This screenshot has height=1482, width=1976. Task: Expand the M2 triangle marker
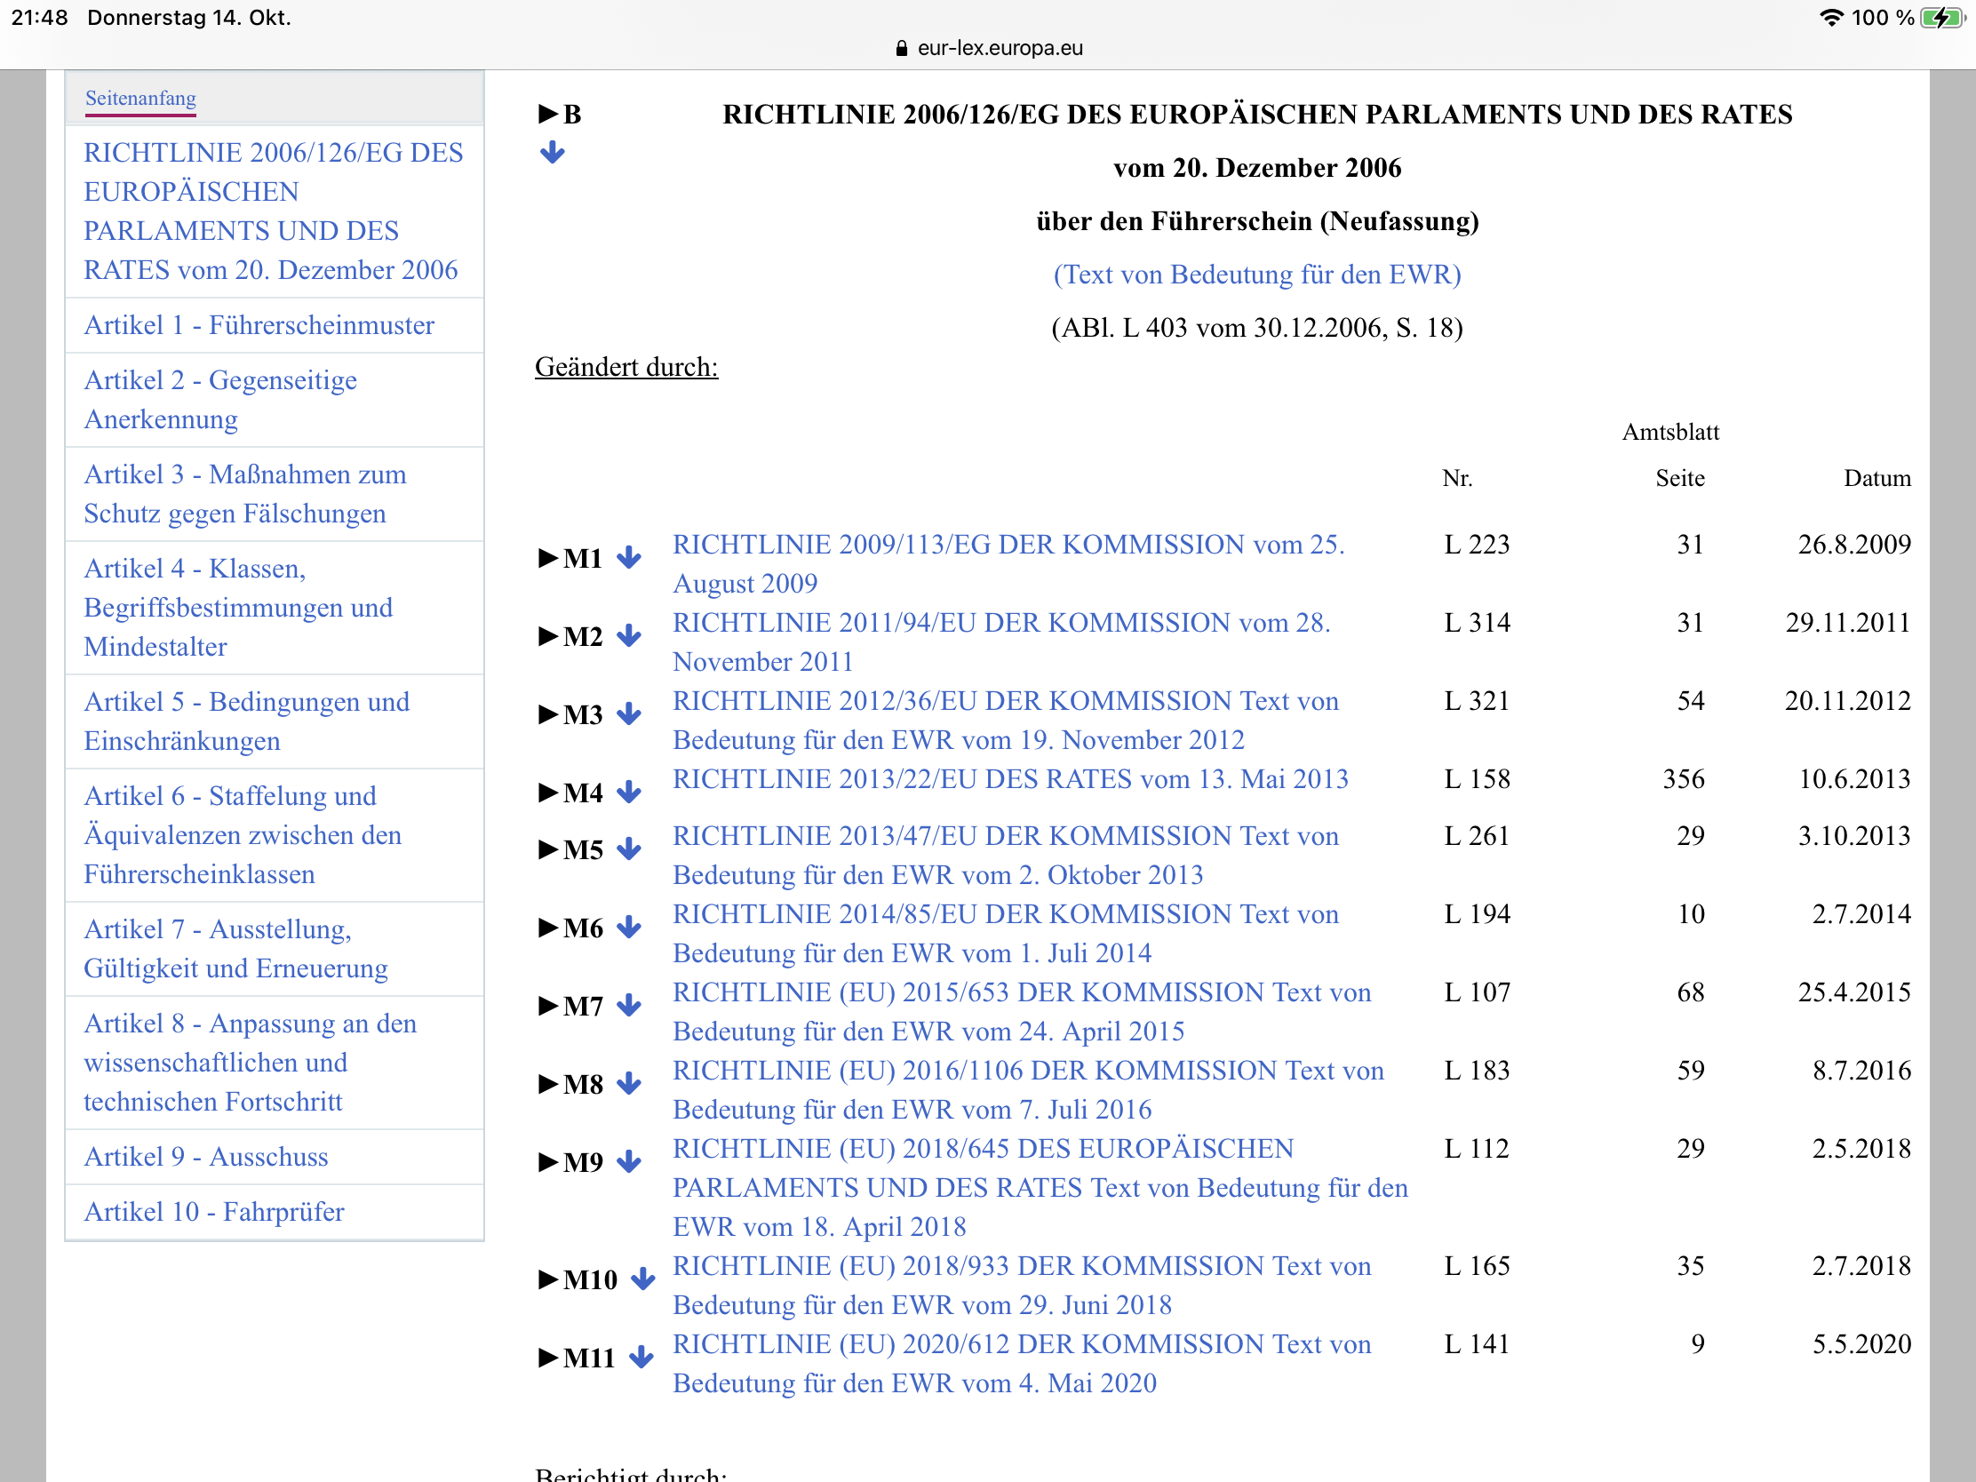pos(547,636)
